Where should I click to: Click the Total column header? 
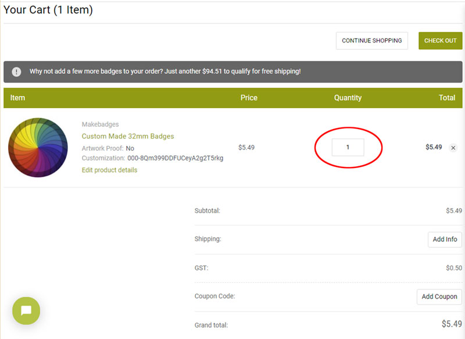(446, 98)
